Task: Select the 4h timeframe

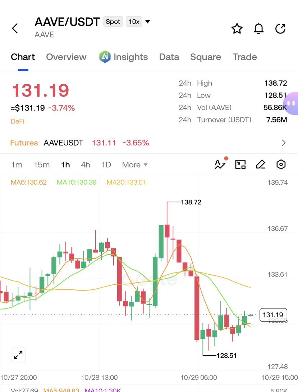Action: coord(85,165)
